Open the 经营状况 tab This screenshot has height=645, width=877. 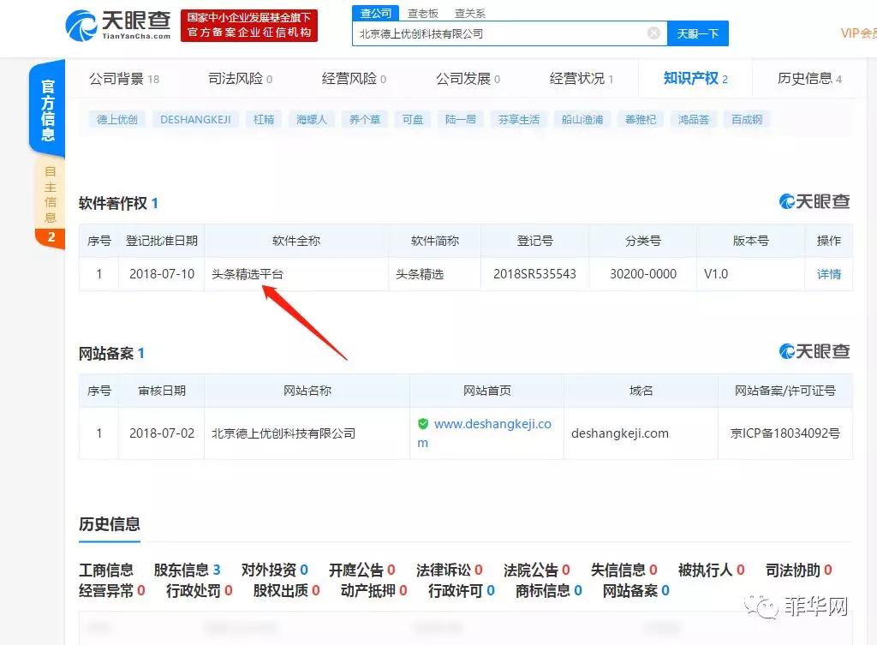pos(582,79)
